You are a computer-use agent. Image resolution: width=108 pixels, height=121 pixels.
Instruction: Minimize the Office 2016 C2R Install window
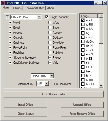96,3
